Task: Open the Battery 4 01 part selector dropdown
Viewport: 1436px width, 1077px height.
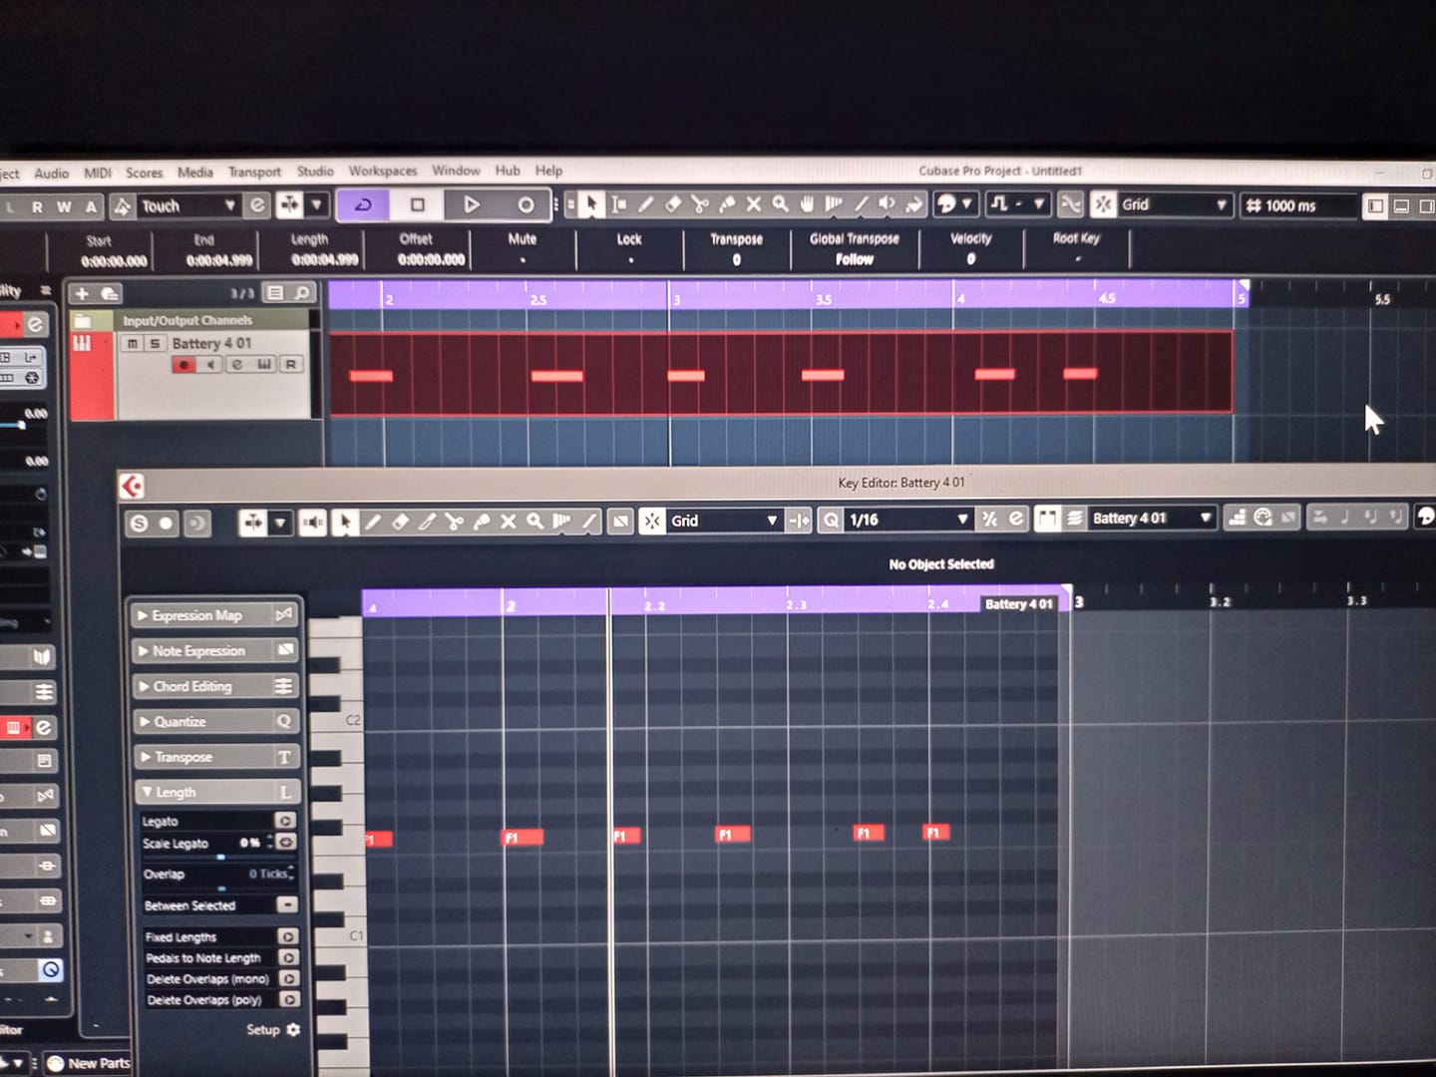Action: click(1151, 518)
